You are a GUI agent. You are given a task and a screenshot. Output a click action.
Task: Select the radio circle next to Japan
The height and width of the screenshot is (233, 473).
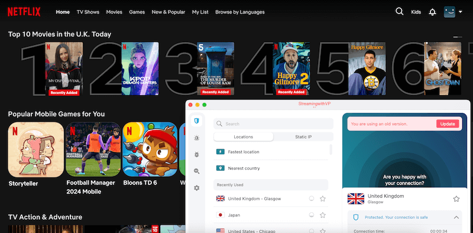point(312,215)
